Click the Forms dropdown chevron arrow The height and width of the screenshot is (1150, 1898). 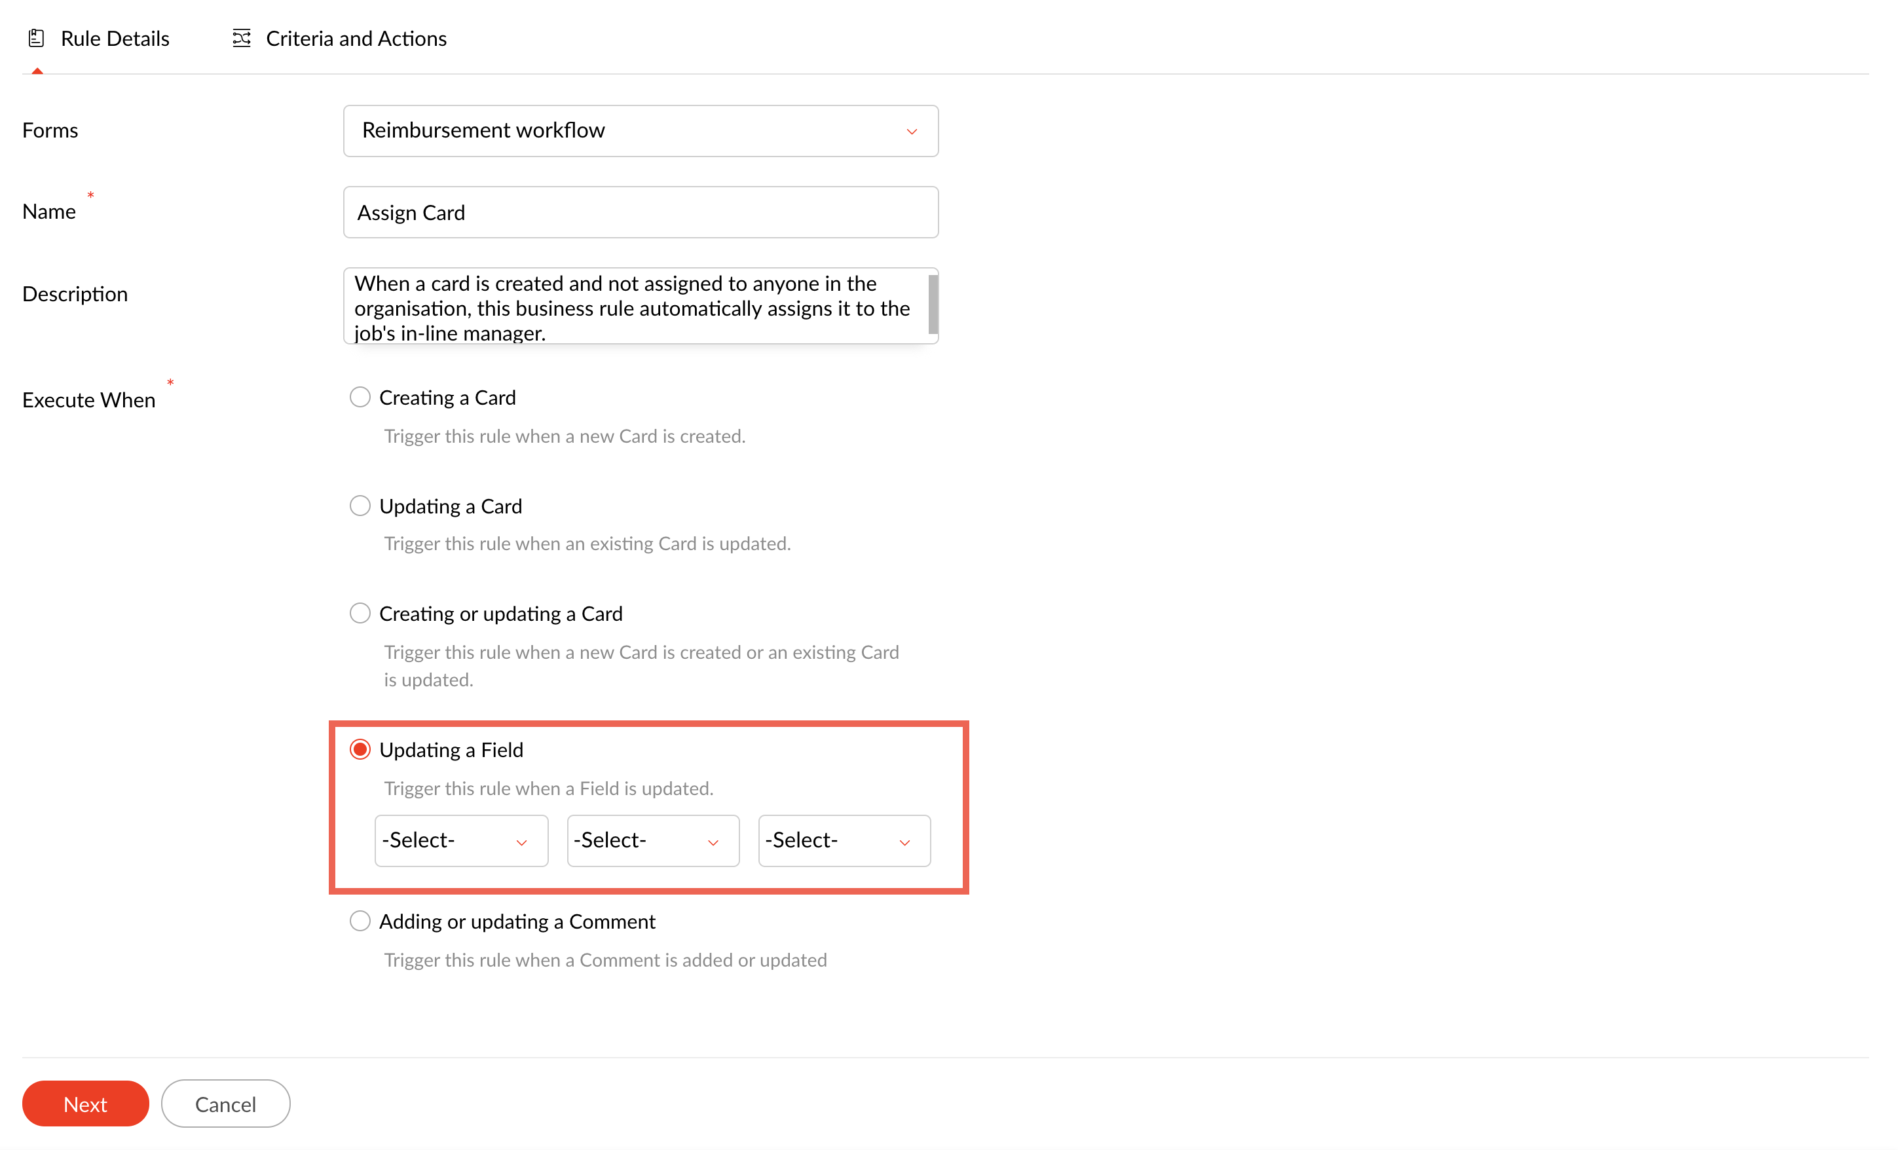(x=911, y=132)
